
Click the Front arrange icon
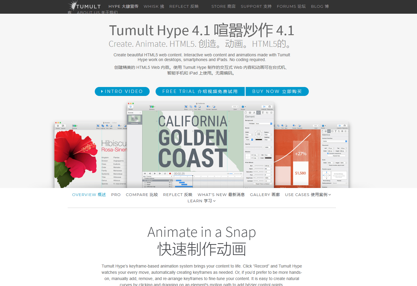pyautogui.click(x=196, y=106)
